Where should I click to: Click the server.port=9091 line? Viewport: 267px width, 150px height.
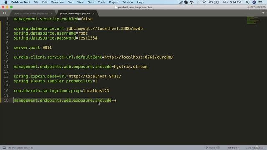[x=33, y=47]
